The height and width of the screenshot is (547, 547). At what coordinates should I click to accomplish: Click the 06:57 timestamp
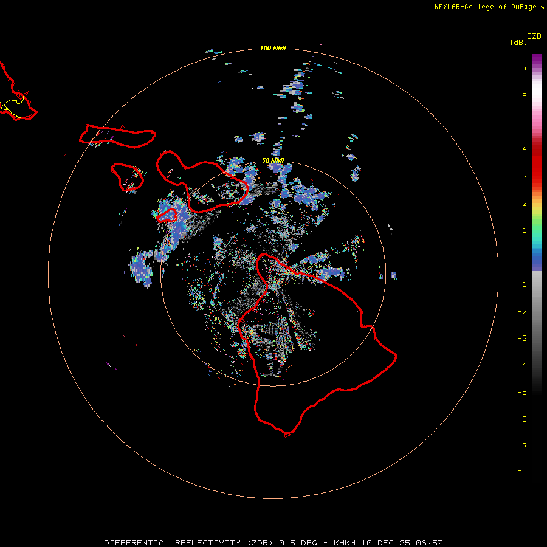coord(430,543)
